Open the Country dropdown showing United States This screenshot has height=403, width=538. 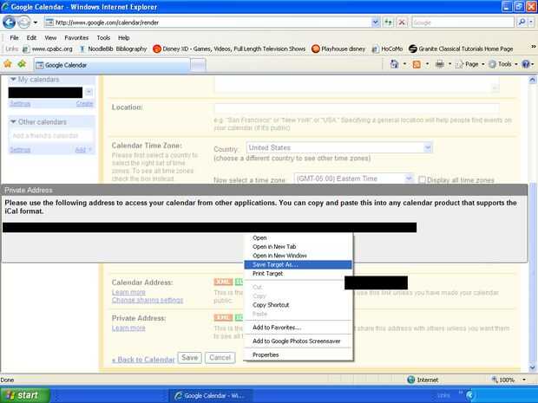coord(339,148)
